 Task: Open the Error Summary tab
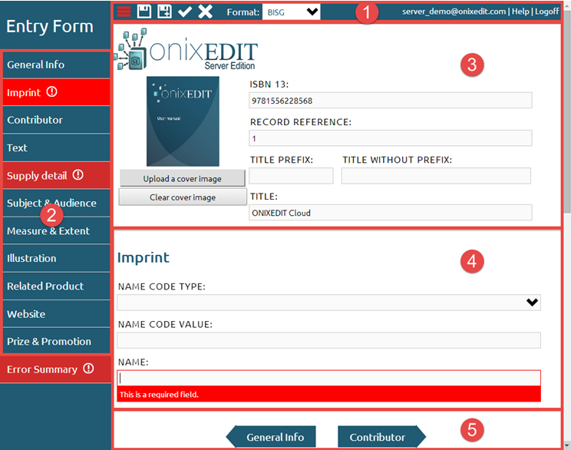tap(55, 369)
